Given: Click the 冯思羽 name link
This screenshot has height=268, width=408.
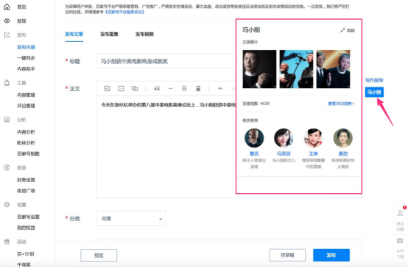Looking at the screenshot, I should coord(284,153).
